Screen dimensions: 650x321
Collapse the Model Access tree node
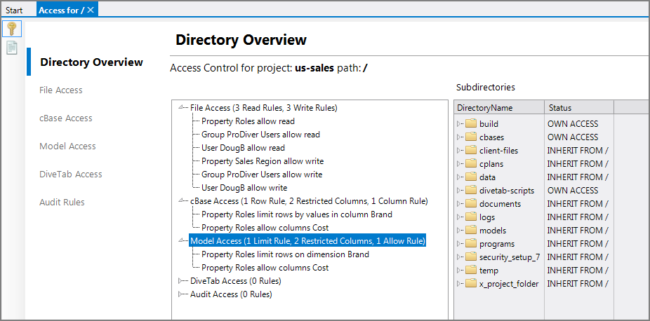pos(180,241)
